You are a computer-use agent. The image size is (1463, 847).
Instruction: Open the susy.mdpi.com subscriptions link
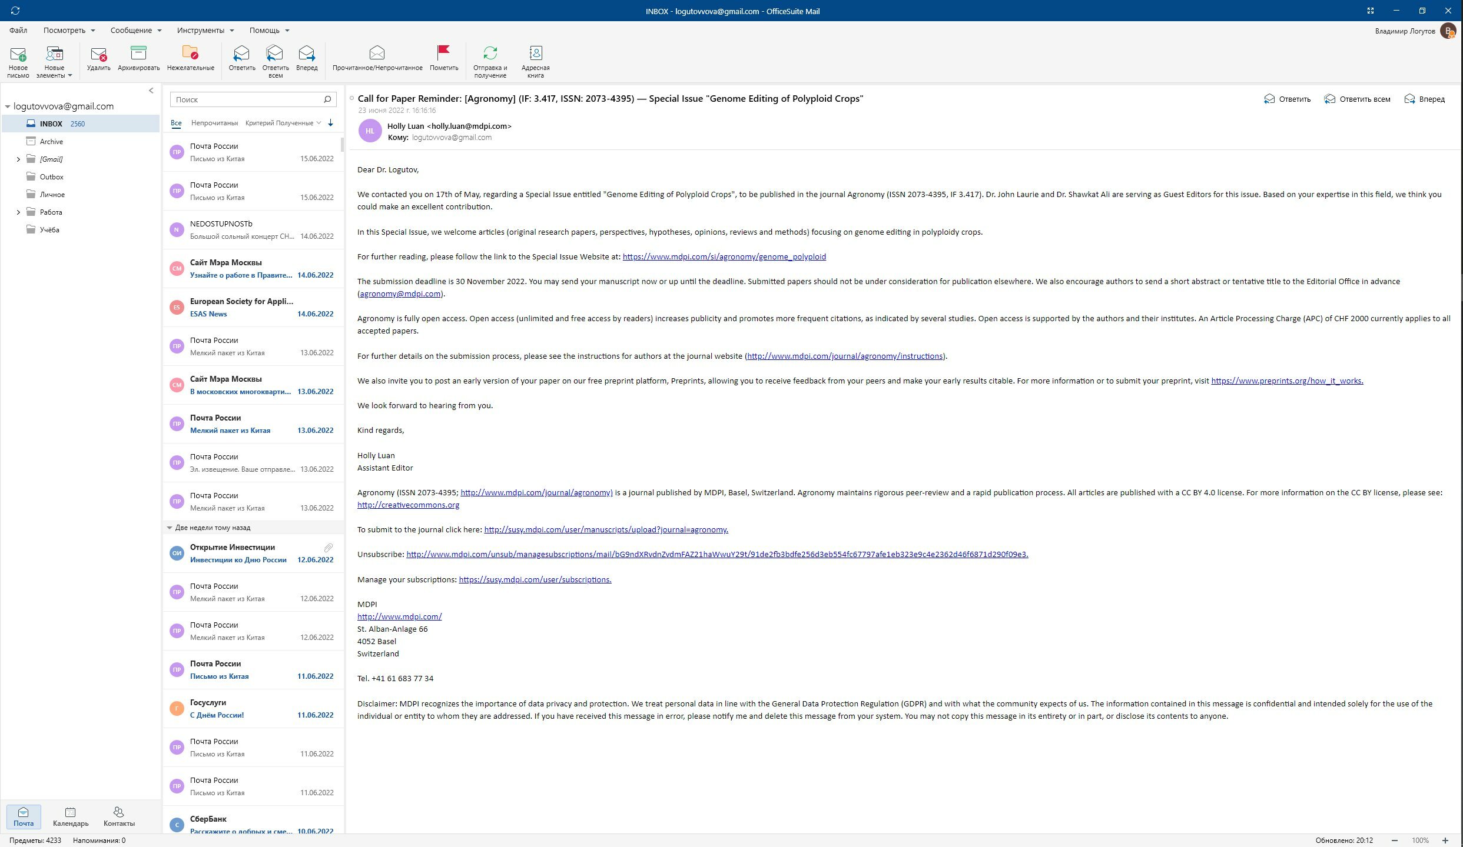(535, 579)
